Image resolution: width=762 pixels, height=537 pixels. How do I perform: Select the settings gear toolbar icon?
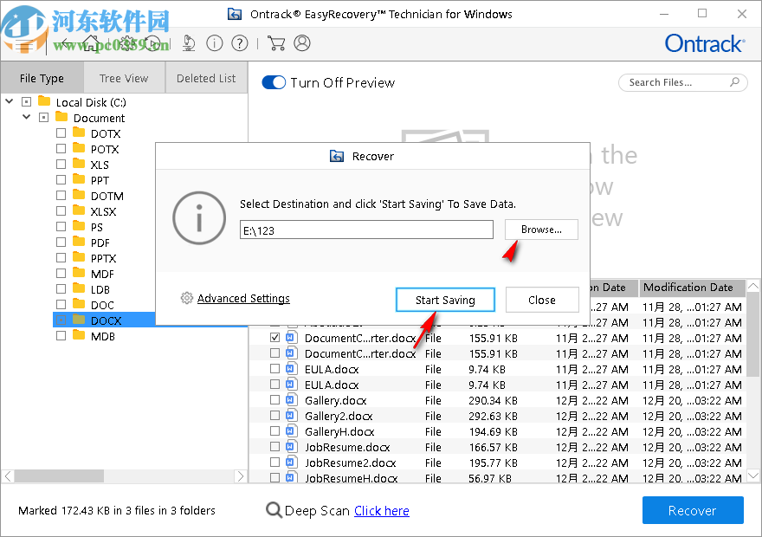pyautogui.click(x=128, y=42)
